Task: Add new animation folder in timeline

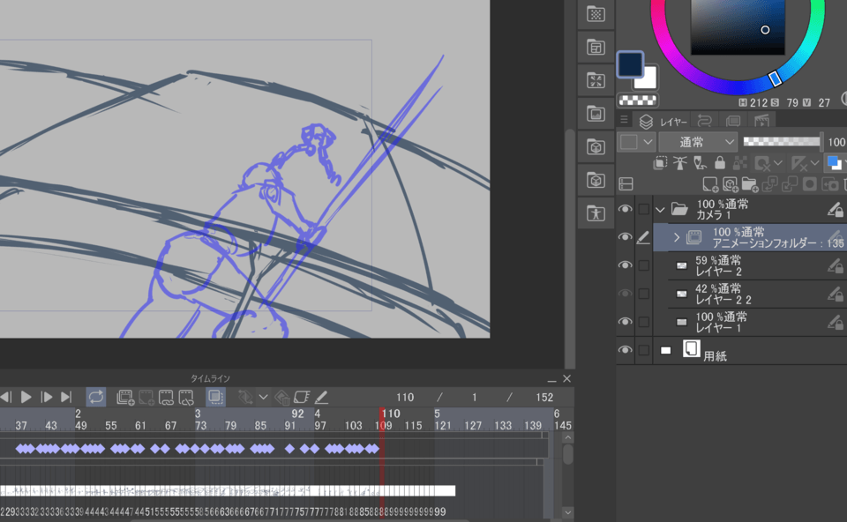Action: [125, 398]
